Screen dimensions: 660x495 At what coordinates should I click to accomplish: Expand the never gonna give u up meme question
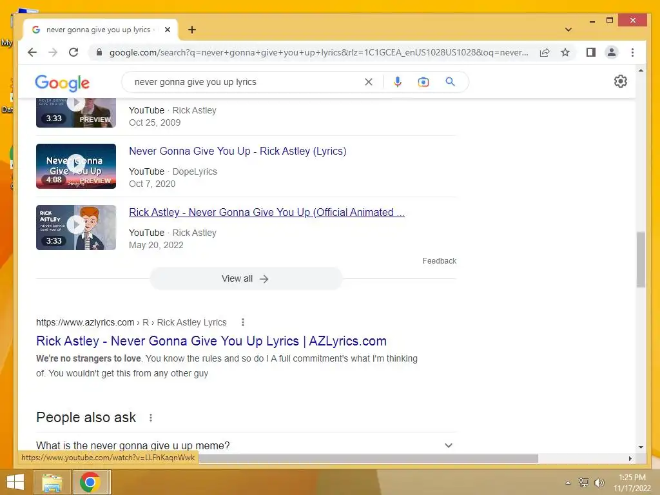coord(246,445)
